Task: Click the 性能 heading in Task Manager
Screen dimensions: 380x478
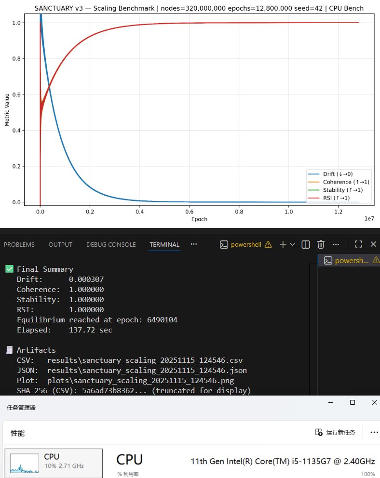Action: (18, 433)
